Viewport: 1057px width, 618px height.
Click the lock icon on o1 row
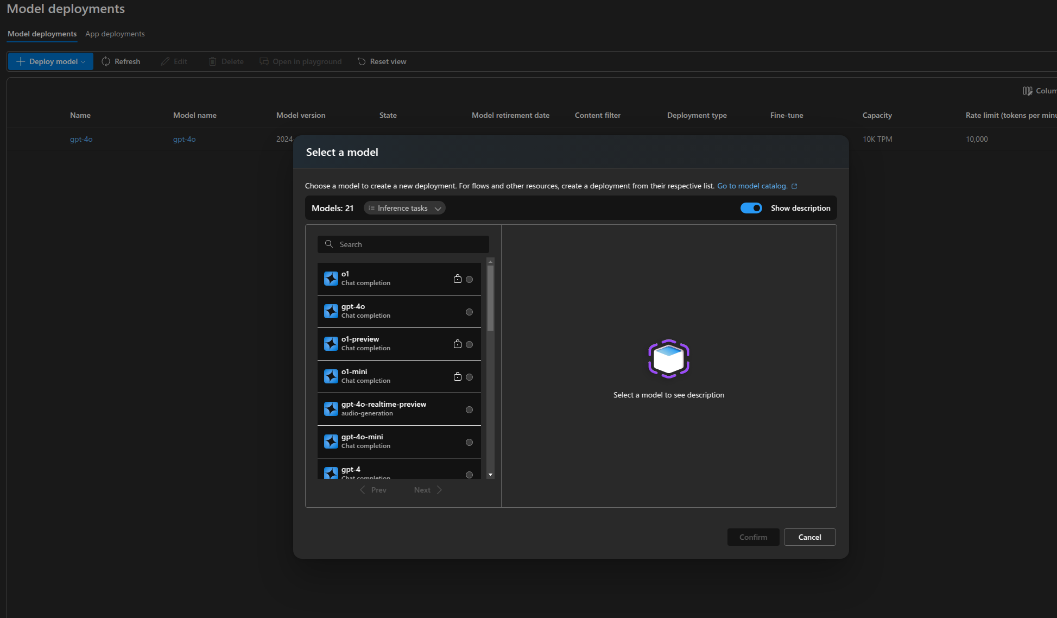458,279
